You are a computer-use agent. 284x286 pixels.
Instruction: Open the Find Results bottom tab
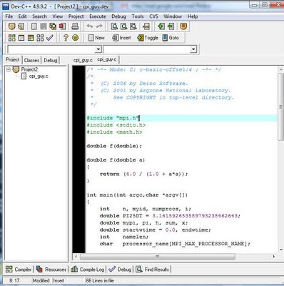tap(152, 270)
